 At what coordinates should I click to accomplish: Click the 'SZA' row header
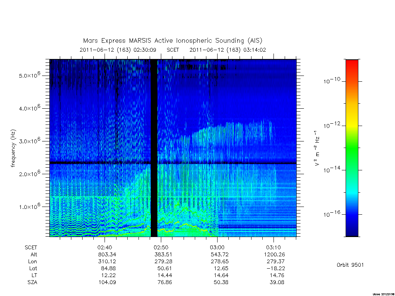coord(32,283)
